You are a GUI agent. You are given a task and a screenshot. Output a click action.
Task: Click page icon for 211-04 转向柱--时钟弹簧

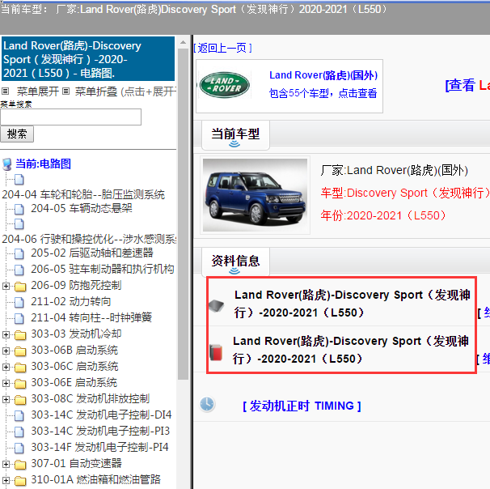pos(19,318)
